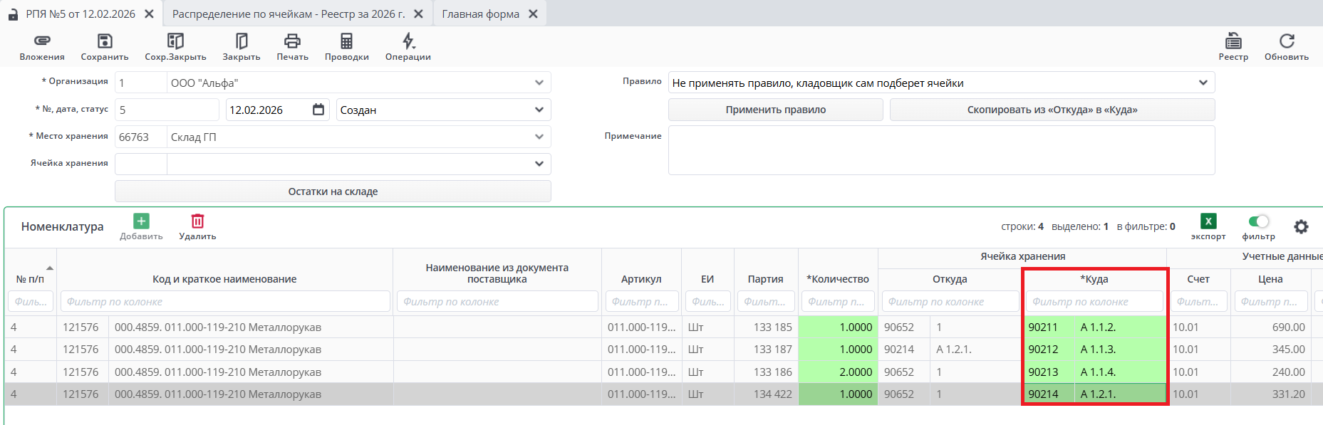Toggle the фильтр switch off
Screen dimensions: 1323x425
point(1259,221)
